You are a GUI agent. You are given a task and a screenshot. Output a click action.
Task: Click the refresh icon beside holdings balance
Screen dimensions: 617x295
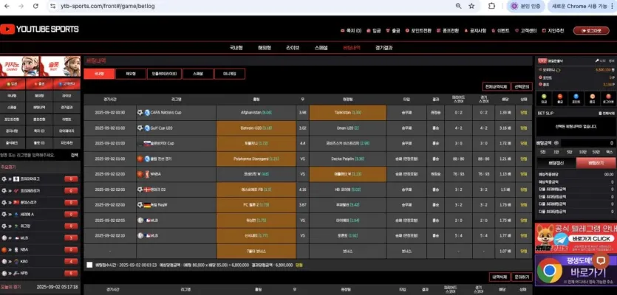pos(558,70)
